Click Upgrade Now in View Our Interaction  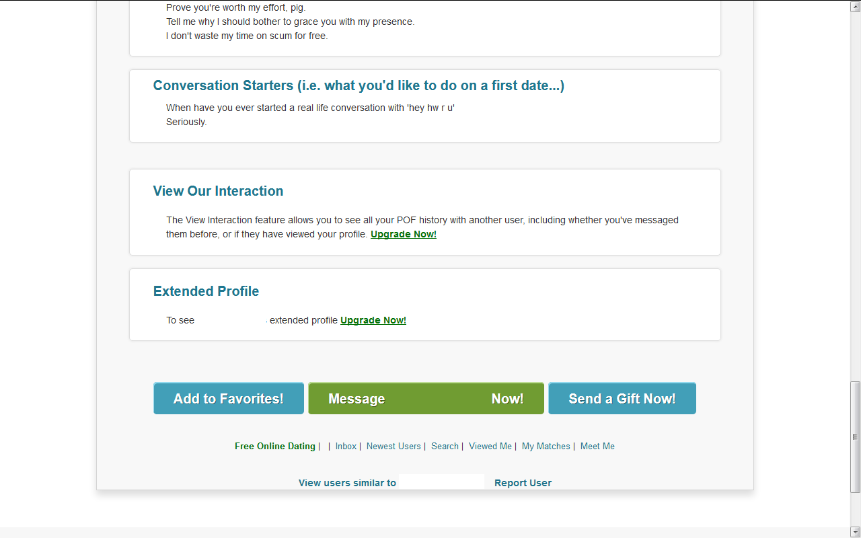404,235
